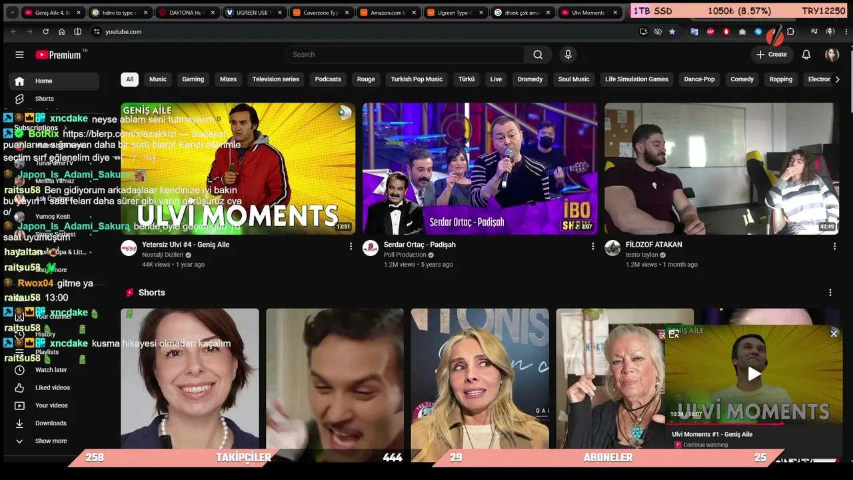Open the Shorts shelf more options menu
Image resolution: width=853 pixels, height=480 pixels.
click(x=830, y=293)
